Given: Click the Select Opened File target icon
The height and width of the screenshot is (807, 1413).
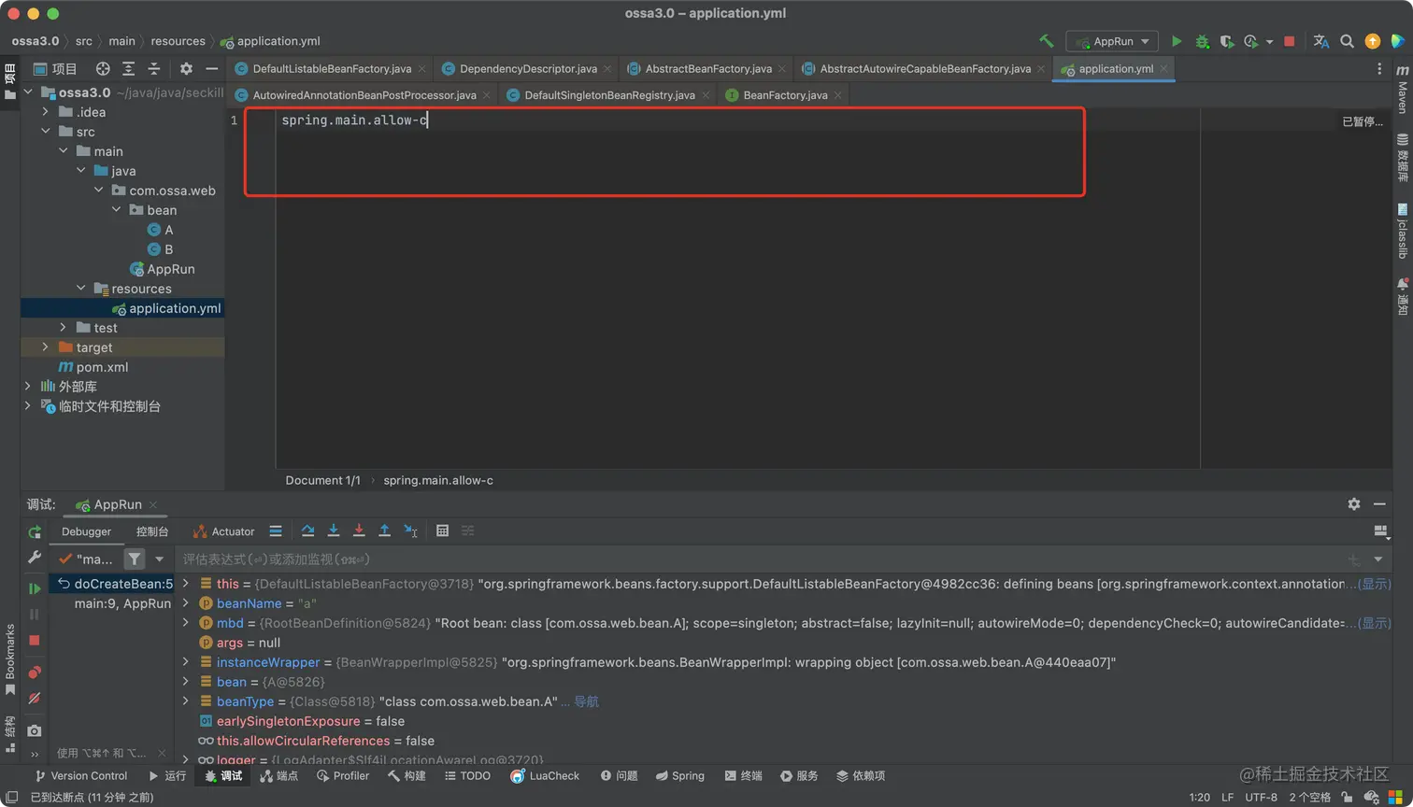Looking at the screenshot, I should click(x=103, y=68).
